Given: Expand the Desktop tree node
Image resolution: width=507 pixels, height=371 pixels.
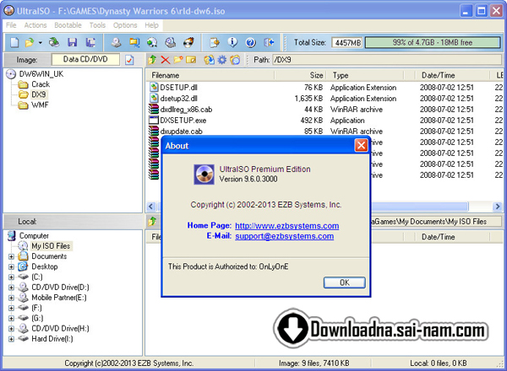Looking at the screenshot, I should coord(11,266).
